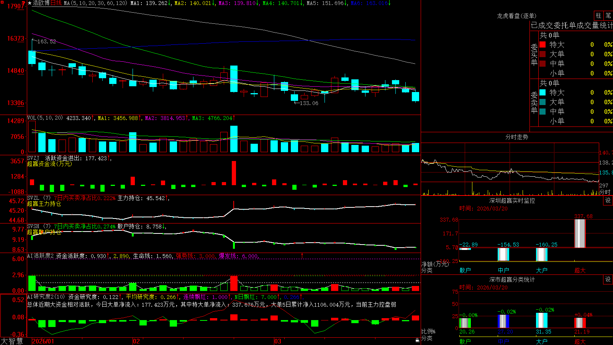Screen dimensions: 613x345
Task: Click the 龙虎看盘(逐单) panel title
Action: pos(517,16)
